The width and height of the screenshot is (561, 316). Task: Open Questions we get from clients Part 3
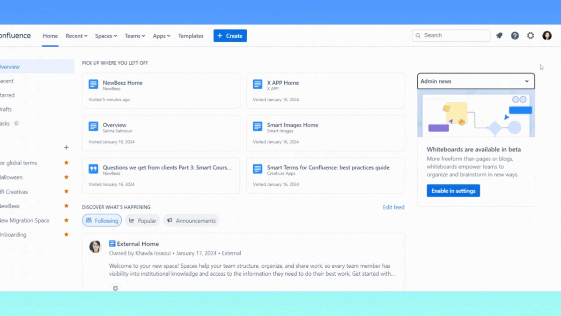click(x=167, y=167)
